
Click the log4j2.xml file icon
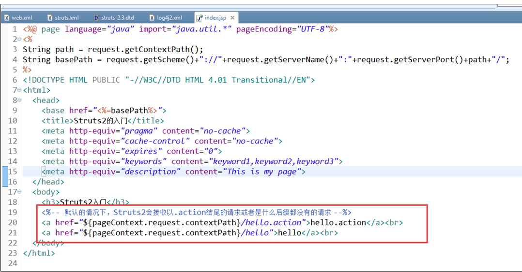(x=152, y=17)
